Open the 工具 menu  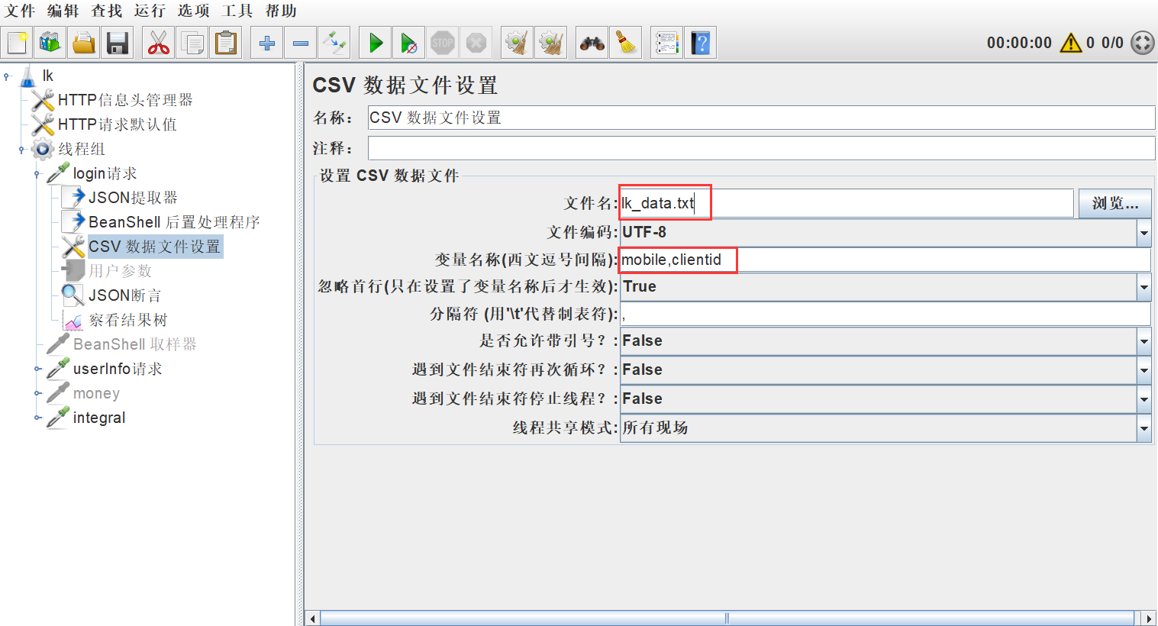tap(237, 11)
